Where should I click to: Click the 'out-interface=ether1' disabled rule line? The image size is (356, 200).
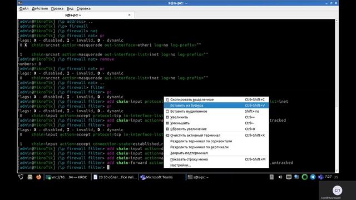click(110, 45)
